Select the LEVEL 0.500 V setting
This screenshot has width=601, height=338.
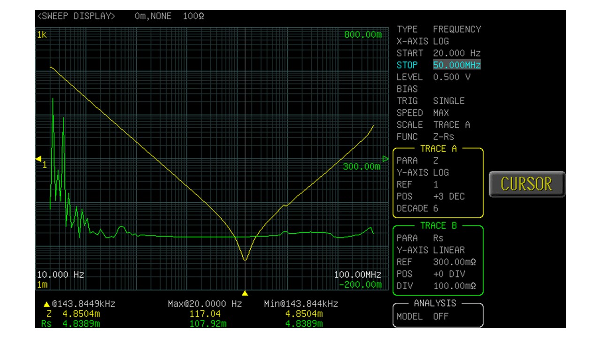[451, 77]
